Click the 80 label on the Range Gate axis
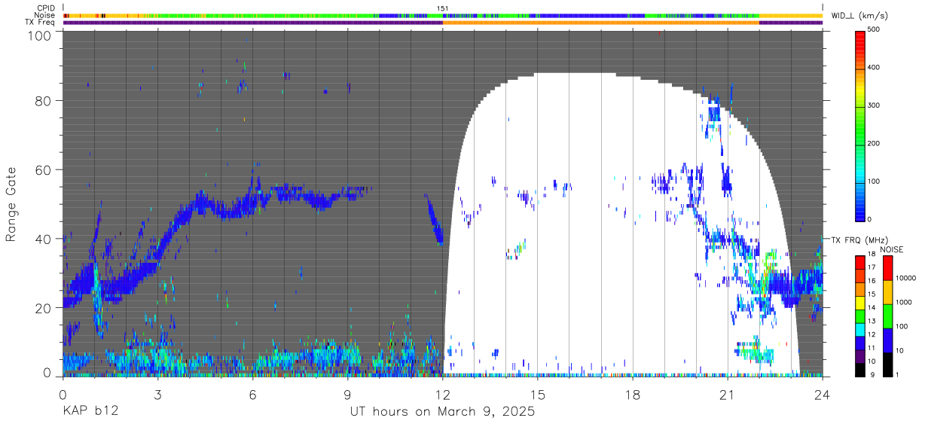This screenshot has height=427, width=925. coord(44,101)
